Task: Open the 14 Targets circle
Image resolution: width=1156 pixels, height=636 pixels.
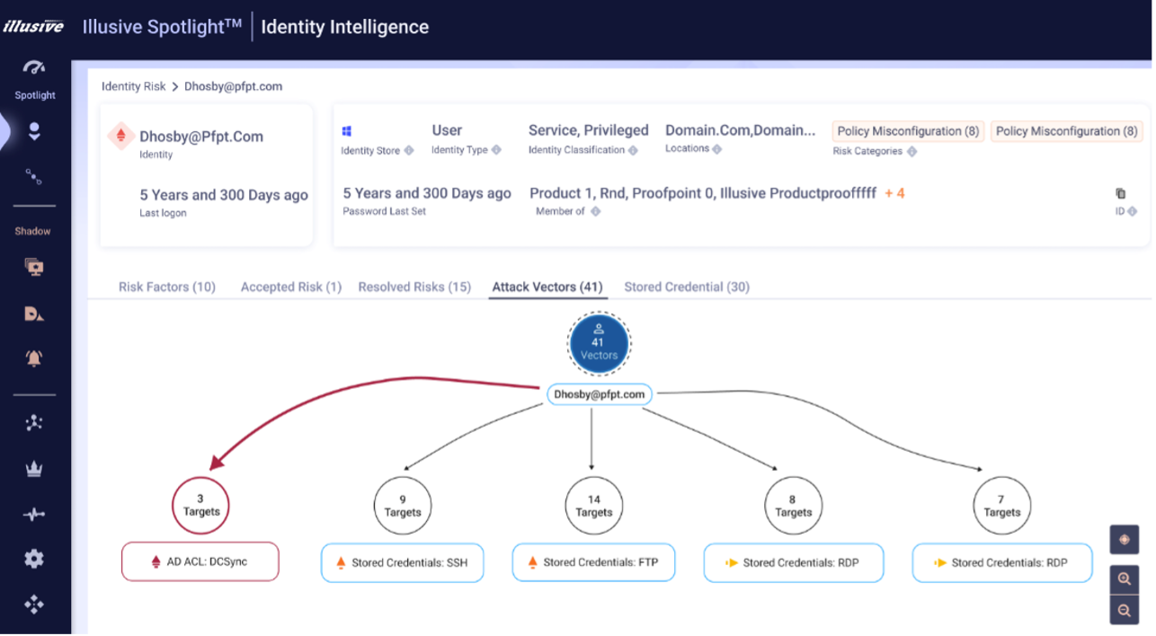Action: 594,506
